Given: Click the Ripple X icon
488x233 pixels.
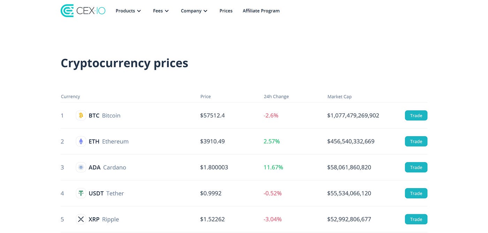Looking at the screenshot, I should (x=81, y=219).
